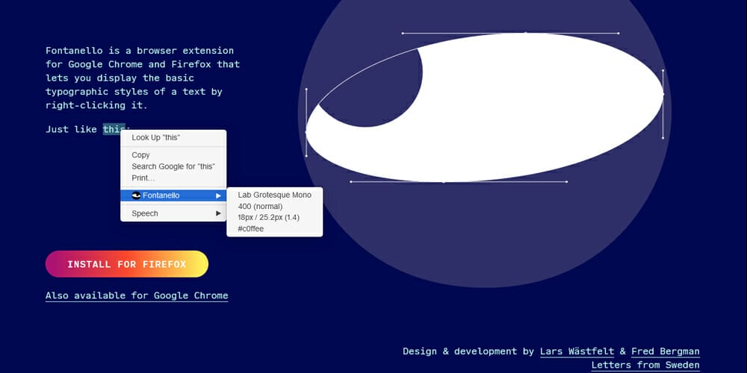This screenshot has width=747, height=373.
Task: Click the highlighted word "this"
Action: tap(114, 129)
